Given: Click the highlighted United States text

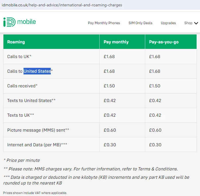Looking at the screenshot, I should [x=37, y=71].
